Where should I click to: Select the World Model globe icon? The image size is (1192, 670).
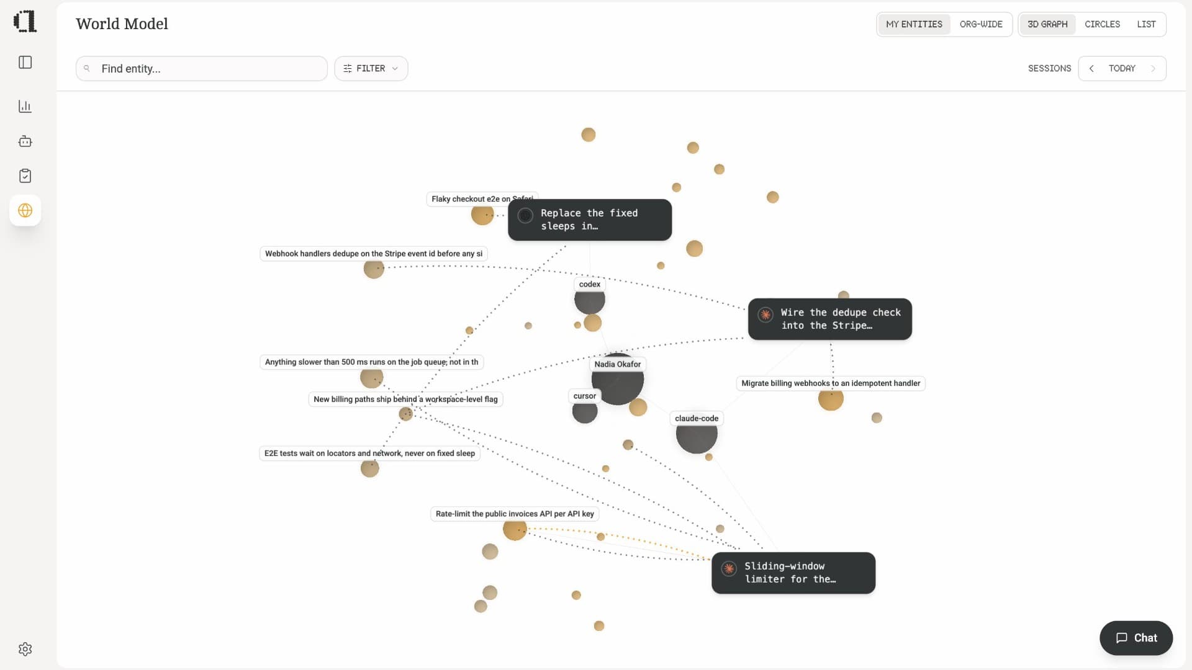(25, 210)
